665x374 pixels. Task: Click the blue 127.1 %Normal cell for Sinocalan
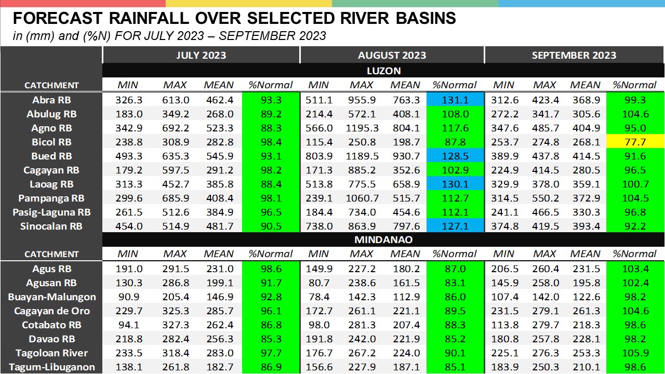pyautogui.click(x=455, y=226)
